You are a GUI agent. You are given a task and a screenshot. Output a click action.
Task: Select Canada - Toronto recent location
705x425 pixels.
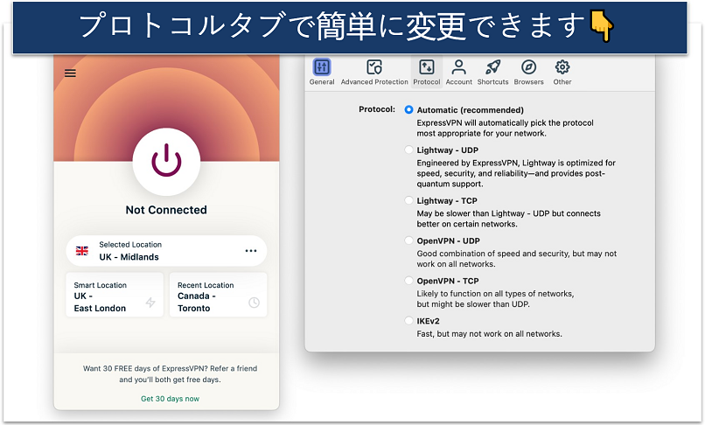coord(218,296)
